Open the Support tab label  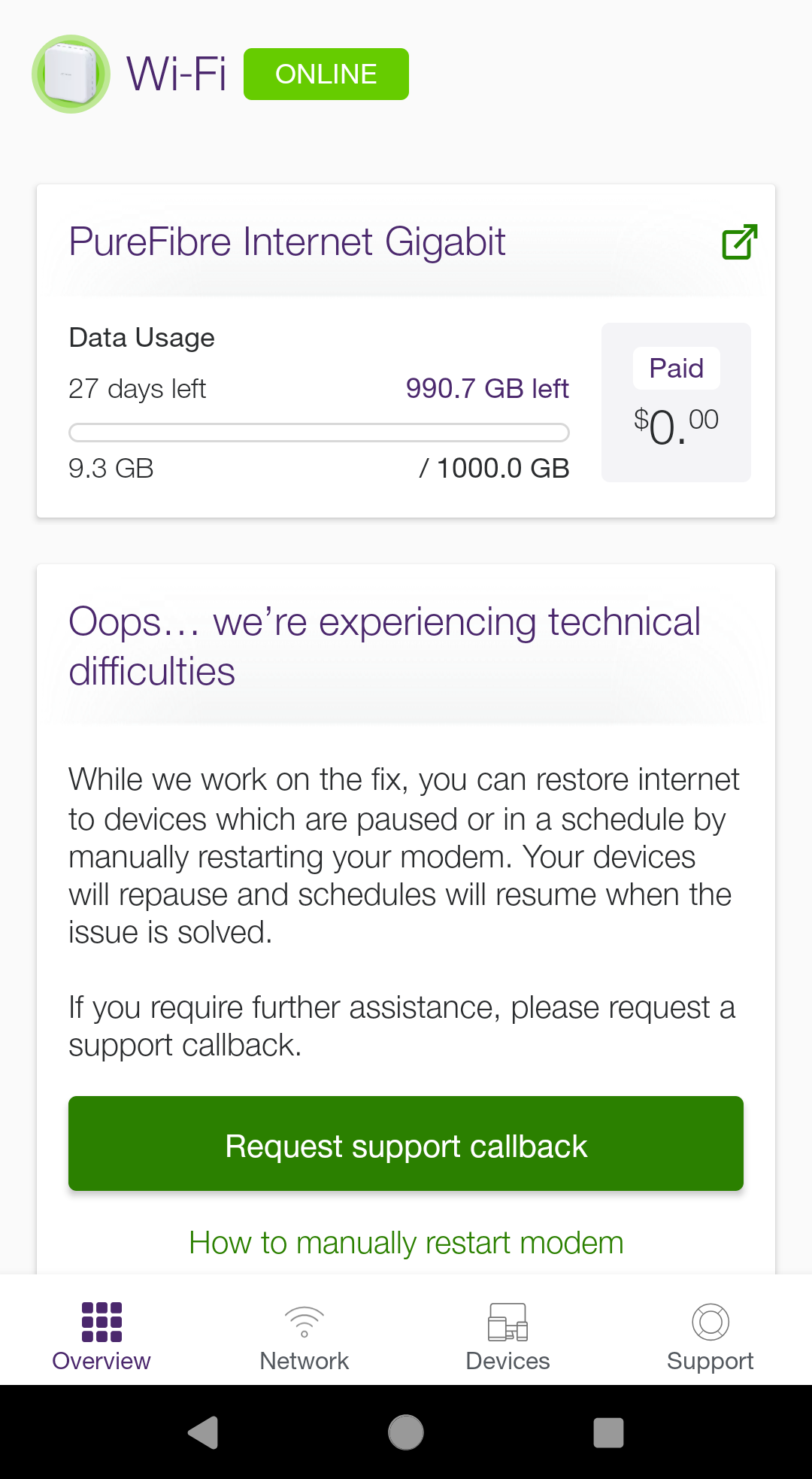pos(710,1361)
